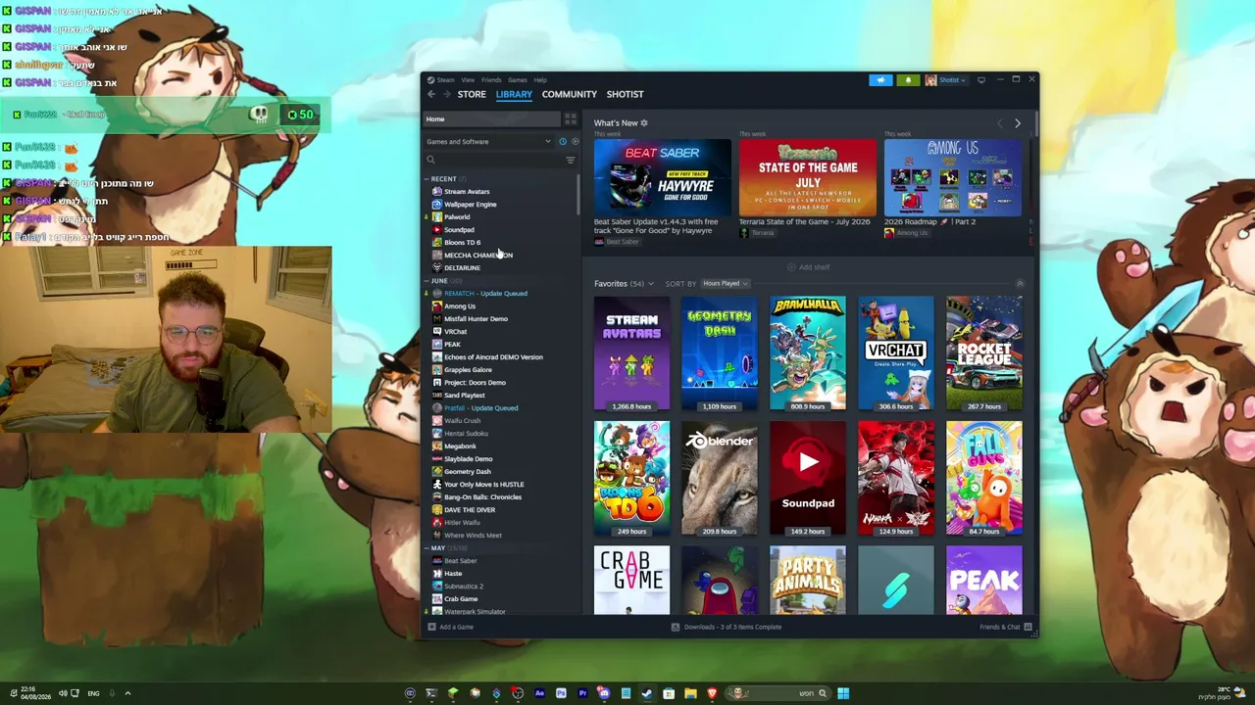Toggle the recent activity clock filter
This screenshot has height=705, width=1255.
pos(563,142)
